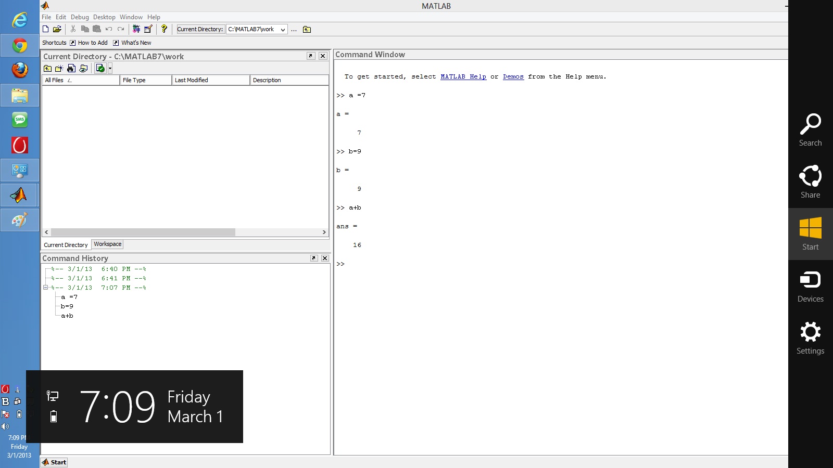
Task: Open the Windows Start charm
Action: [811, 234]
